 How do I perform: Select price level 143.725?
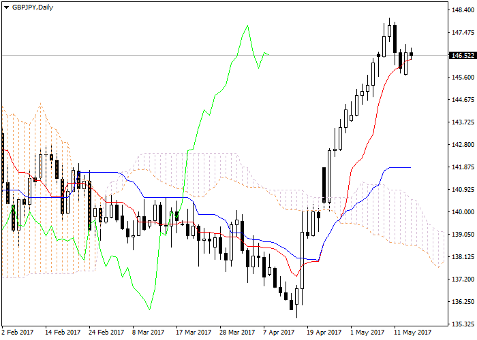[463, 122]
